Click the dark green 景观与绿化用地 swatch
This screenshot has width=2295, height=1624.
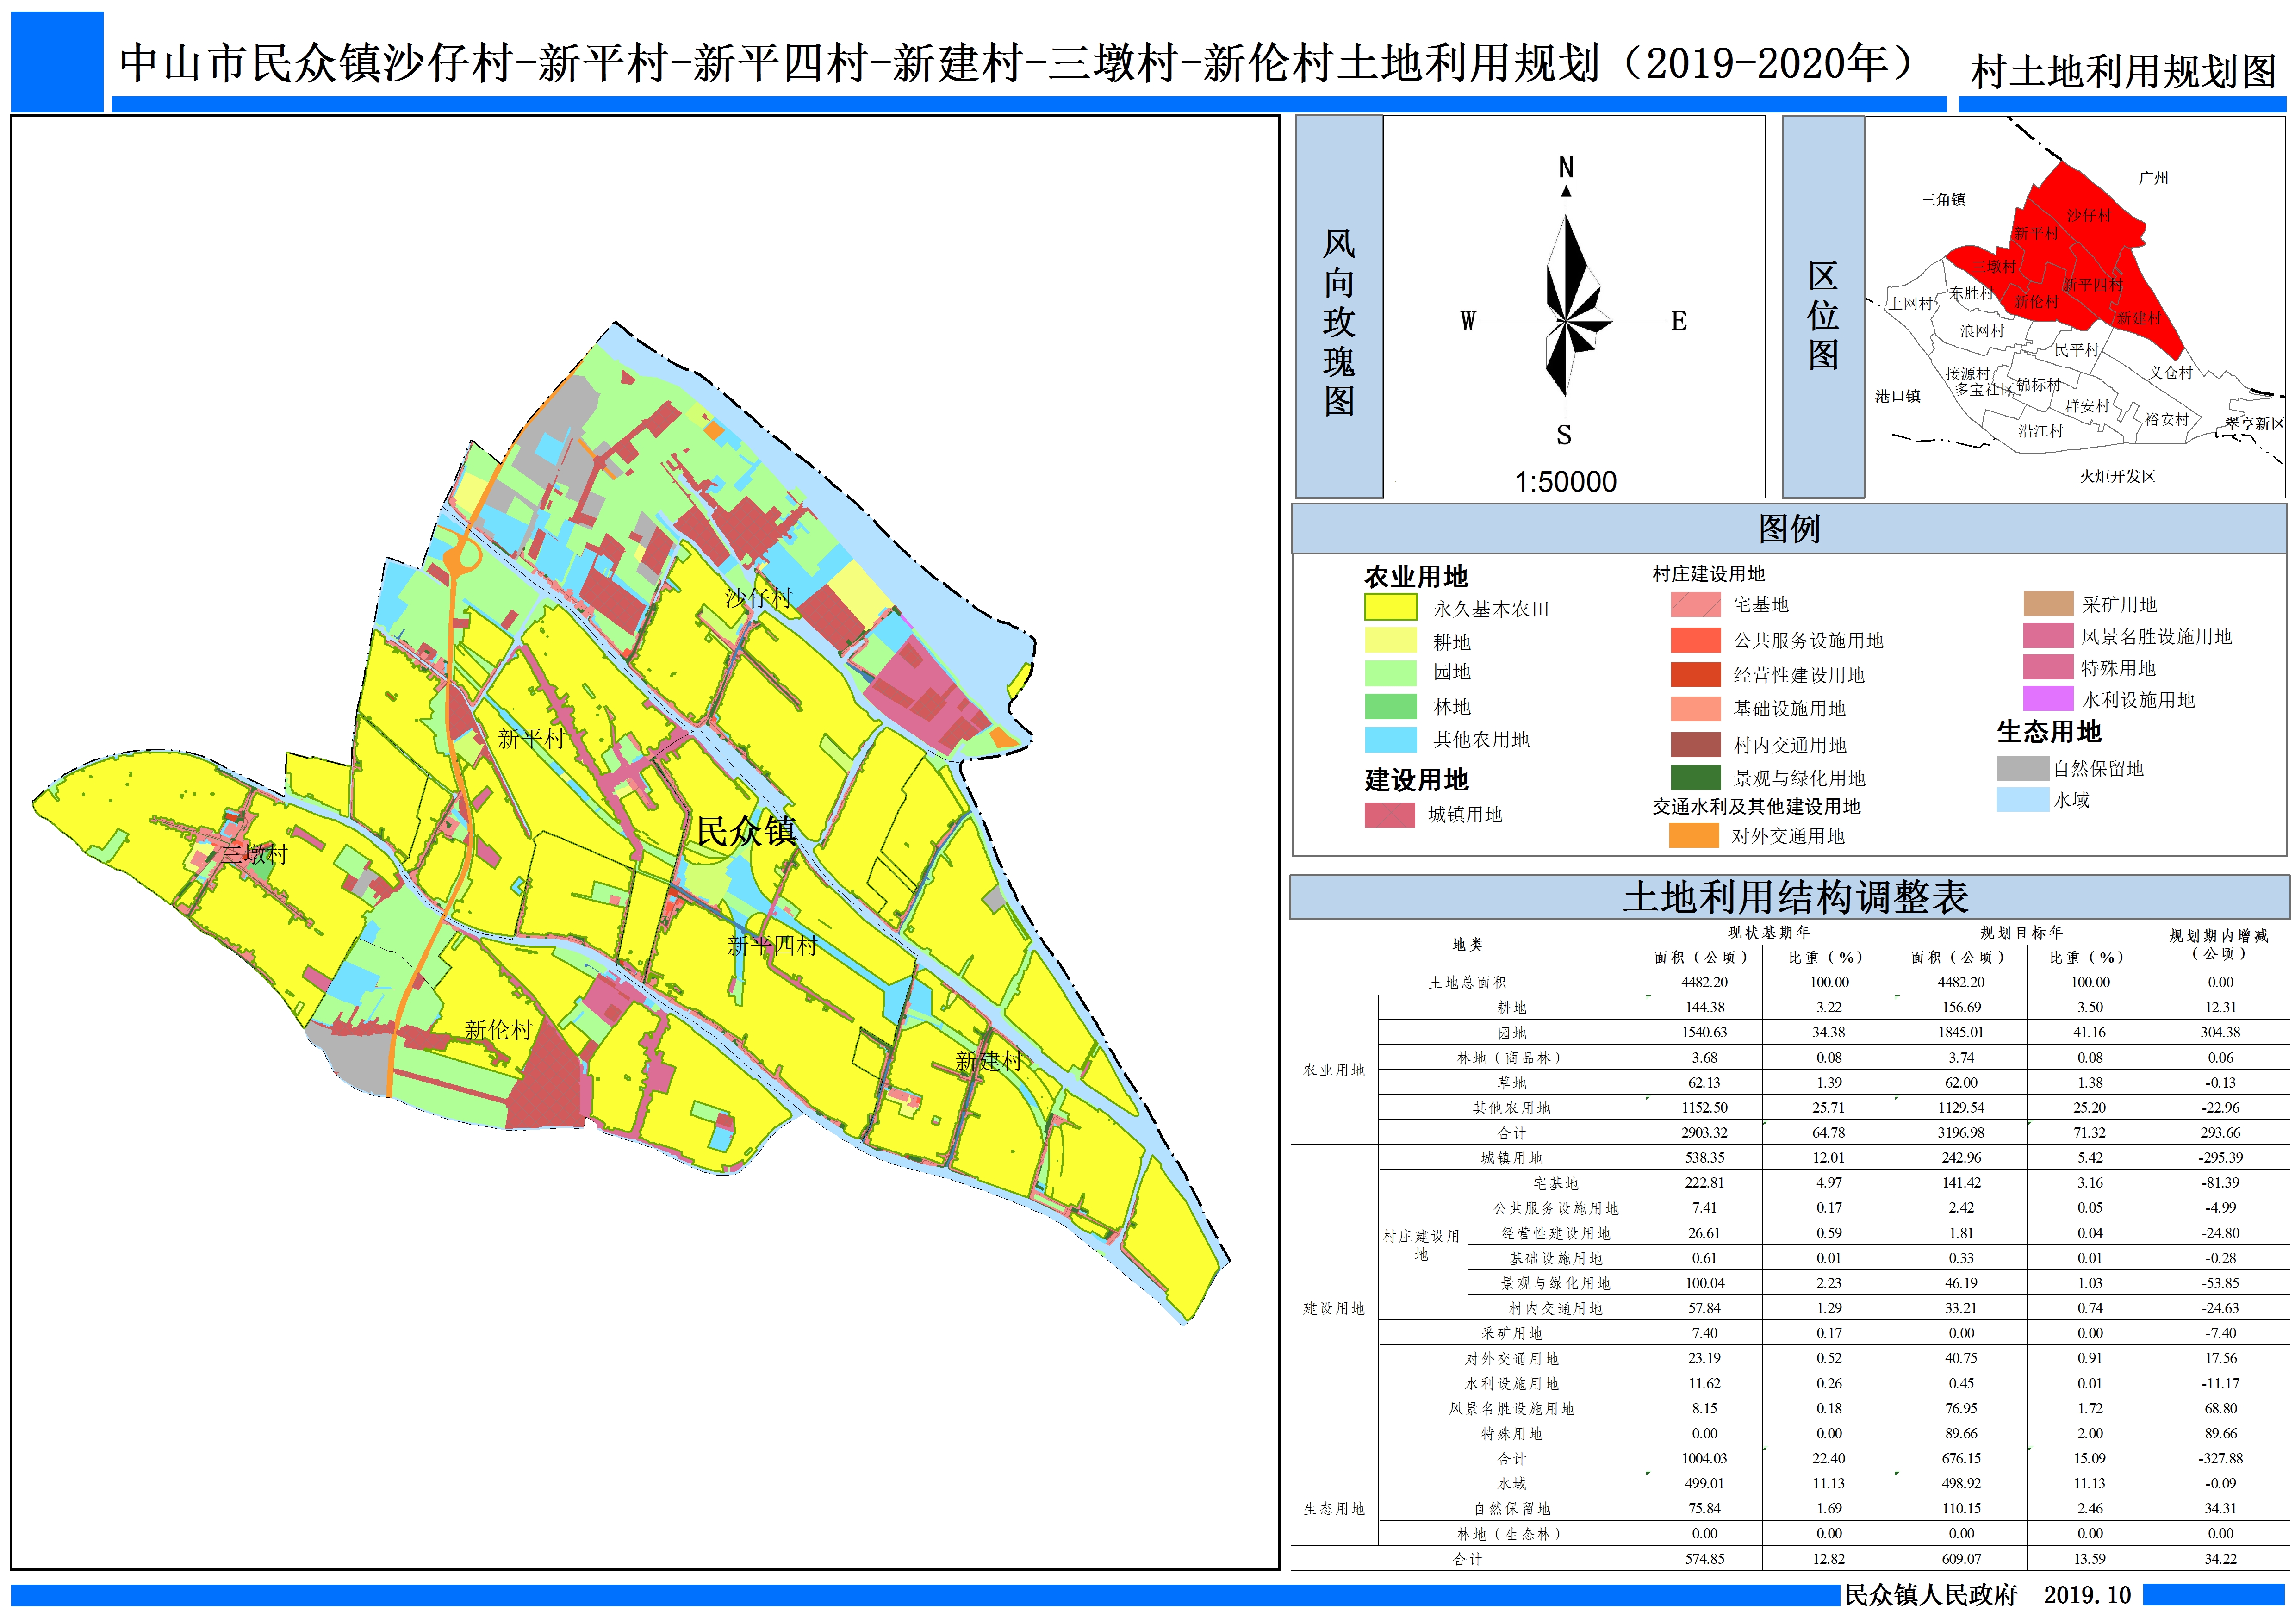[x=1695, y=777]
